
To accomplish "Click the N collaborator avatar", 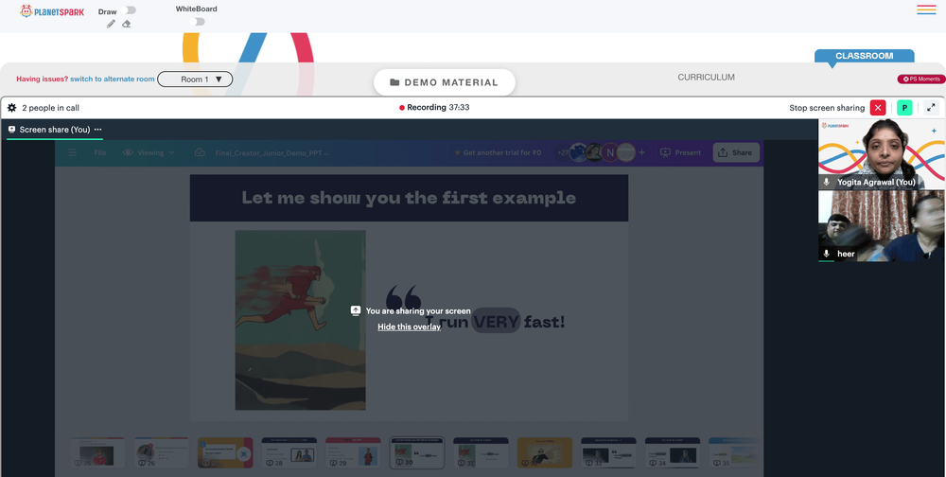I will (610, 152).
